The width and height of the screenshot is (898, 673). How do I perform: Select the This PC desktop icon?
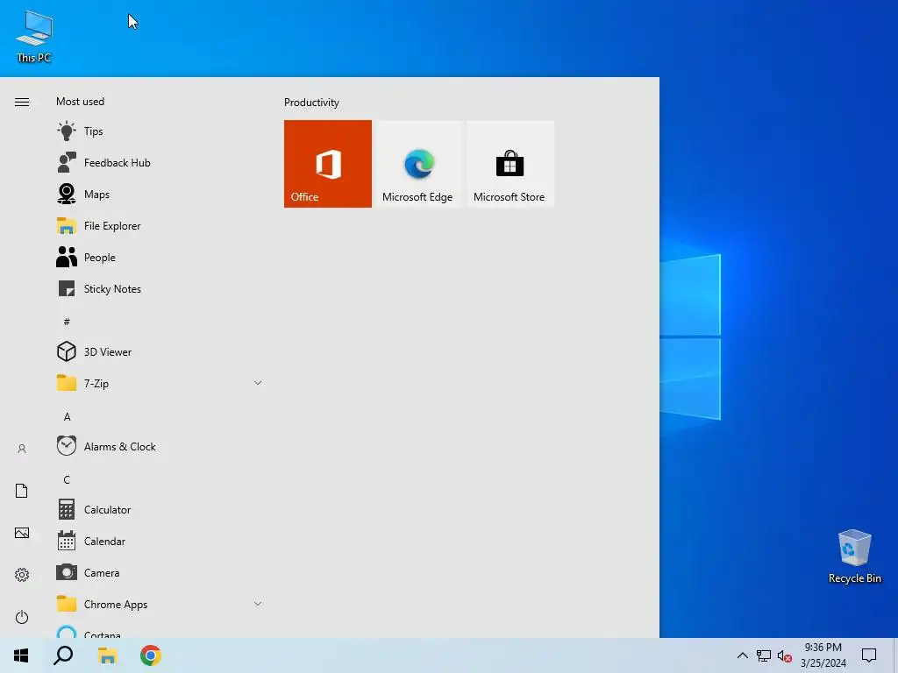tap(34, 37)
